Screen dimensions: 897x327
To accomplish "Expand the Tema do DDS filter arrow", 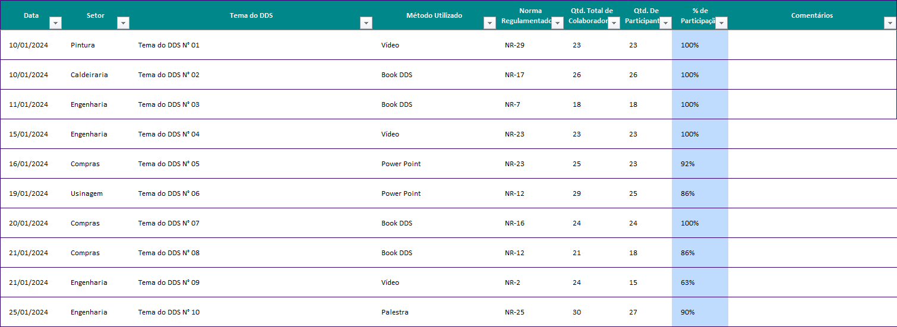I will (x=367, y=23).
